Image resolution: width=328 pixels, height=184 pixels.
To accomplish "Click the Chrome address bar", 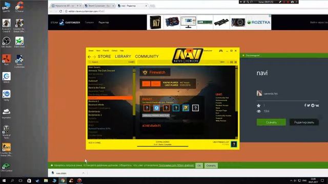I will [188, 11].
